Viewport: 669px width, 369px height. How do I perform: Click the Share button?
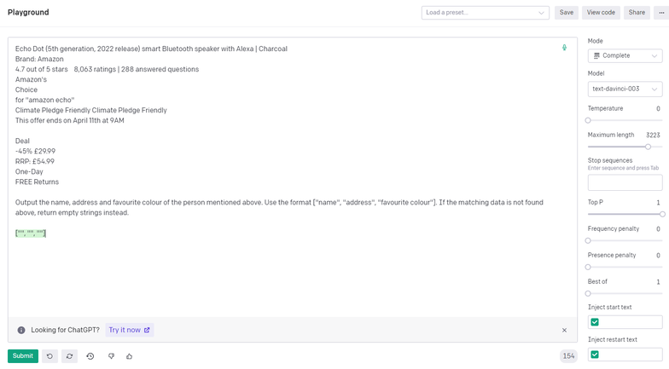click(x=637, y=13)
